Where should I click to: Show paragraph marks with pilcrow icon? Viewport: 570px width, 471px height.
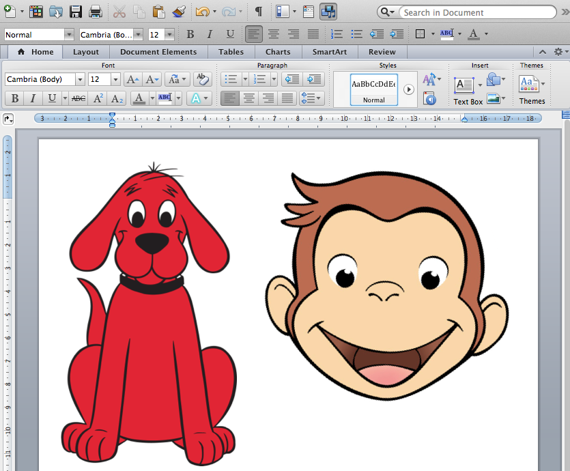(259, 12)
